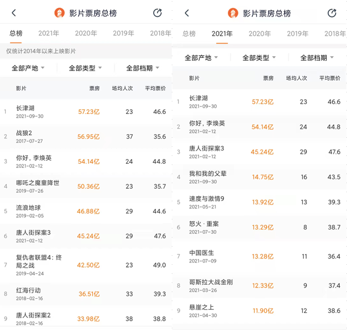Switch to 2019年 tab in the right panel
The image size is (347, 330).
click(x=298, y=33)
